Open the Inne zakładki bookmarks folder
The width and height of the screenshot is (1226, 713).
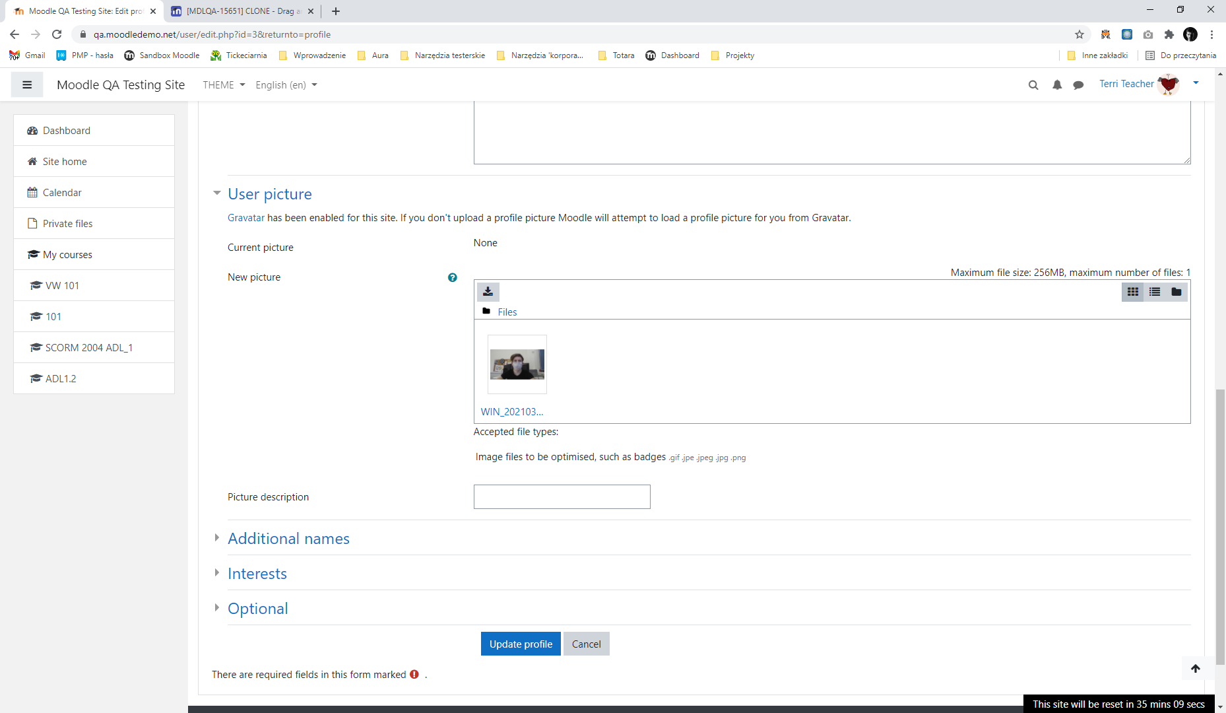[1098, 55]
